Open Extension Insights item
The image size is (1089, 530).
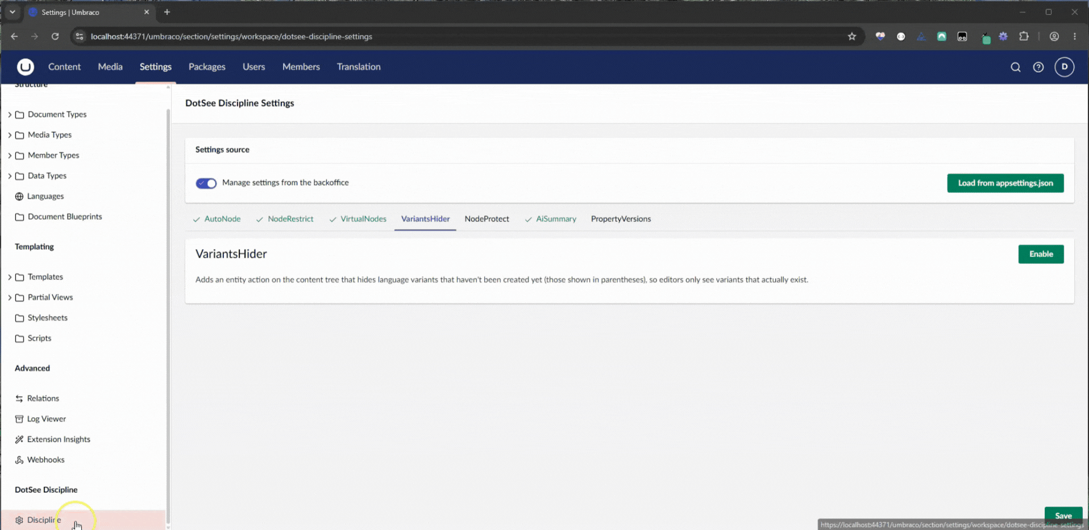tap(59, 439)
